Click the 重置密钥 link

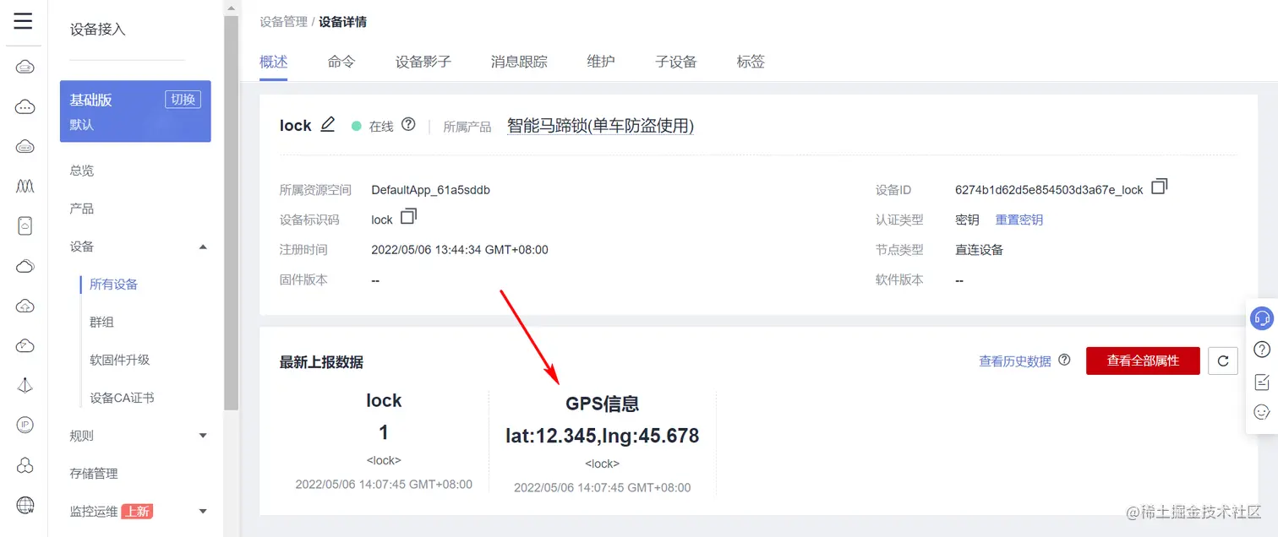[x=1019, y=220]
